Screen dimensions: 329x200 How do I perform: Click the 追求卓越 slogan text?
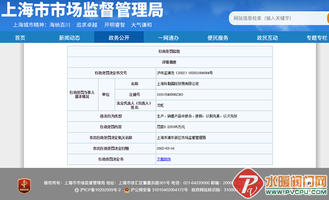(x=87, y=25)
